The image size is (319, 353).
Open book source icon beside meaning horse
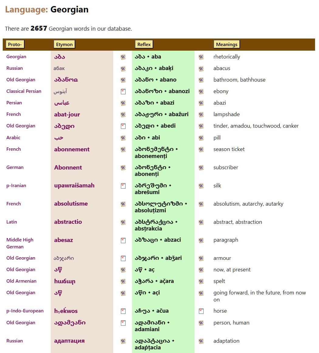(201, 311)
